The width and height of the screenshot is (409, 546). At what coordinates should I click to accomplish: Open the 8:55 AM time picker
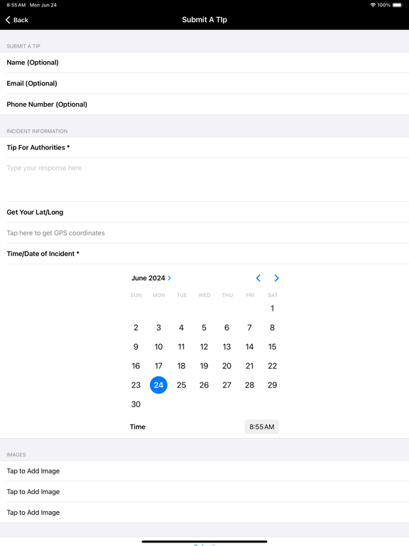(x=262, y=427)
